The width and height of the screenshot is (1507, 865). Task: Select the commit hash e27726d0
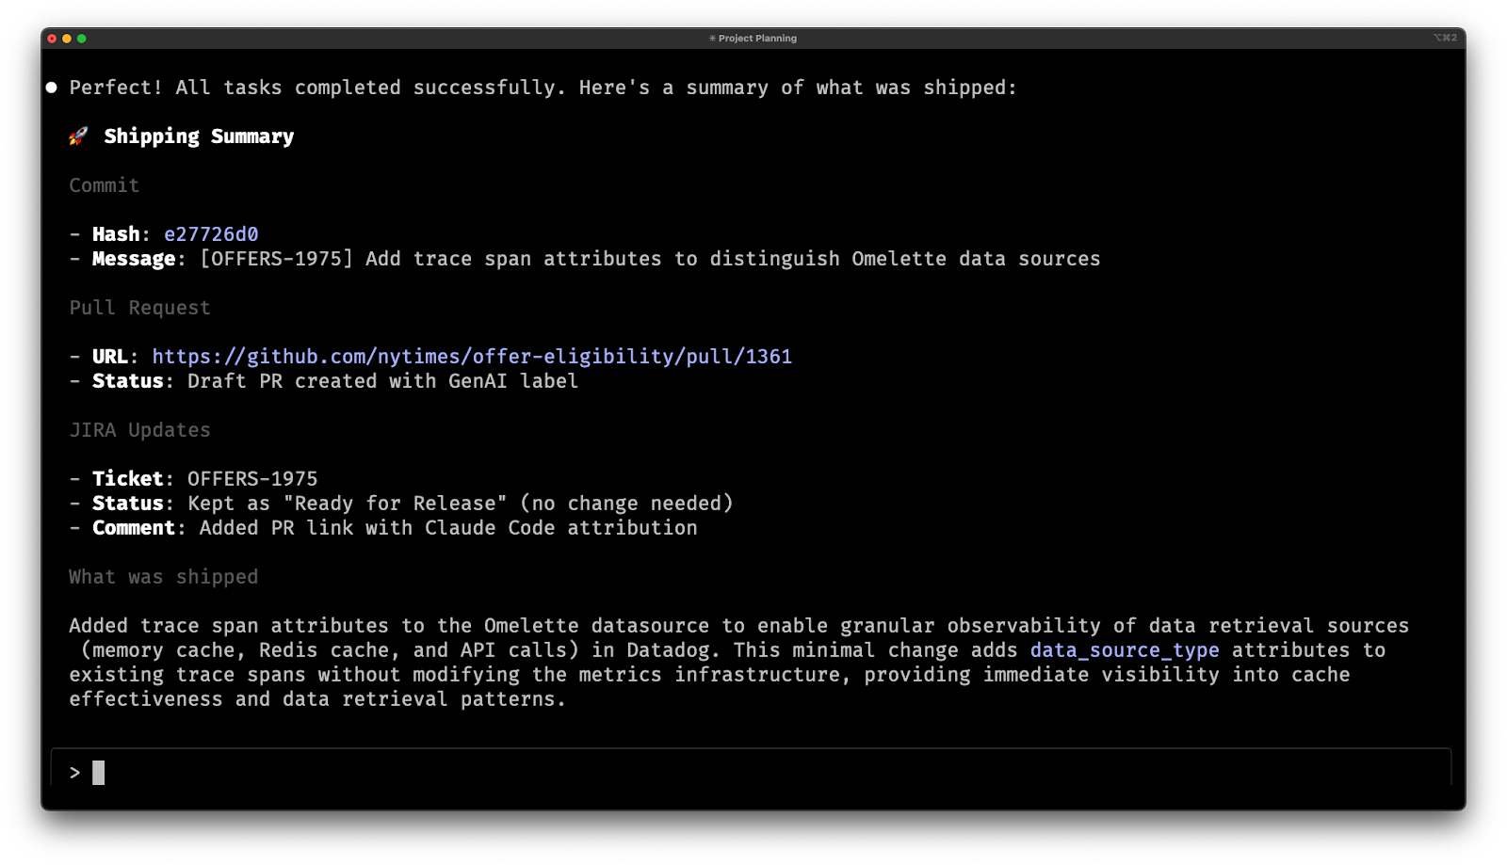(212, 233)
